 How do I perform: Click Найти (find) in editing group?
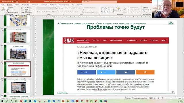pos(145,7)
